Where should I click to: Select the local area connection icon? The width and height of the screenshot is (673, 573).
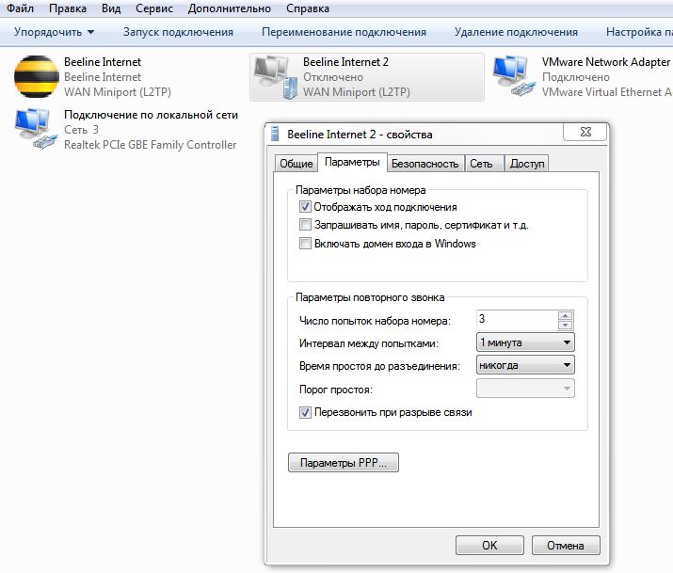click(37, 129)
